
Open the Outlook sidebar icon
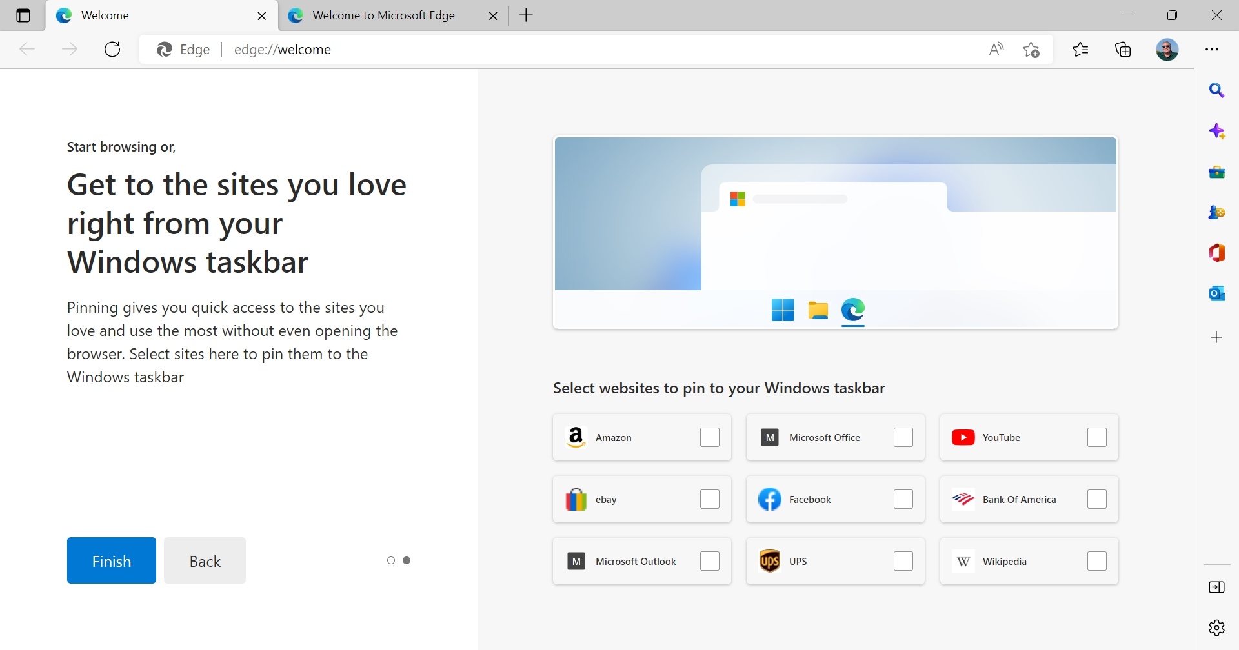[x=1216, y=293]
